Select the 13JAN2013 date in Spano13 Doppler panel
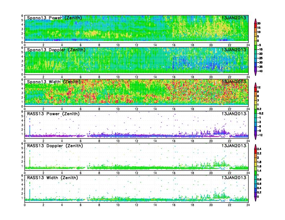285x220 pixels. [234, 50]
